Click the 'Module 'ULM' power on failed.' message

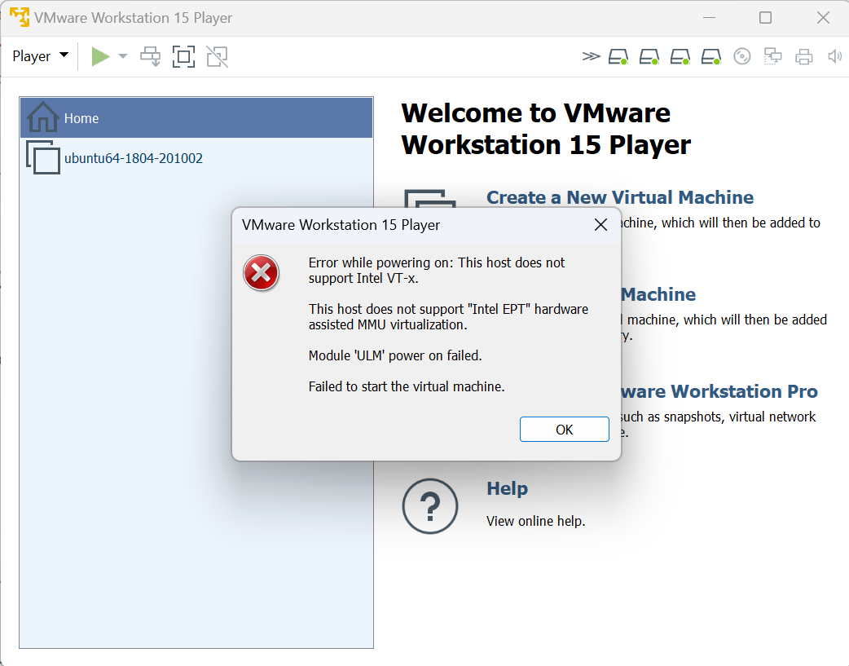point(395,355)
